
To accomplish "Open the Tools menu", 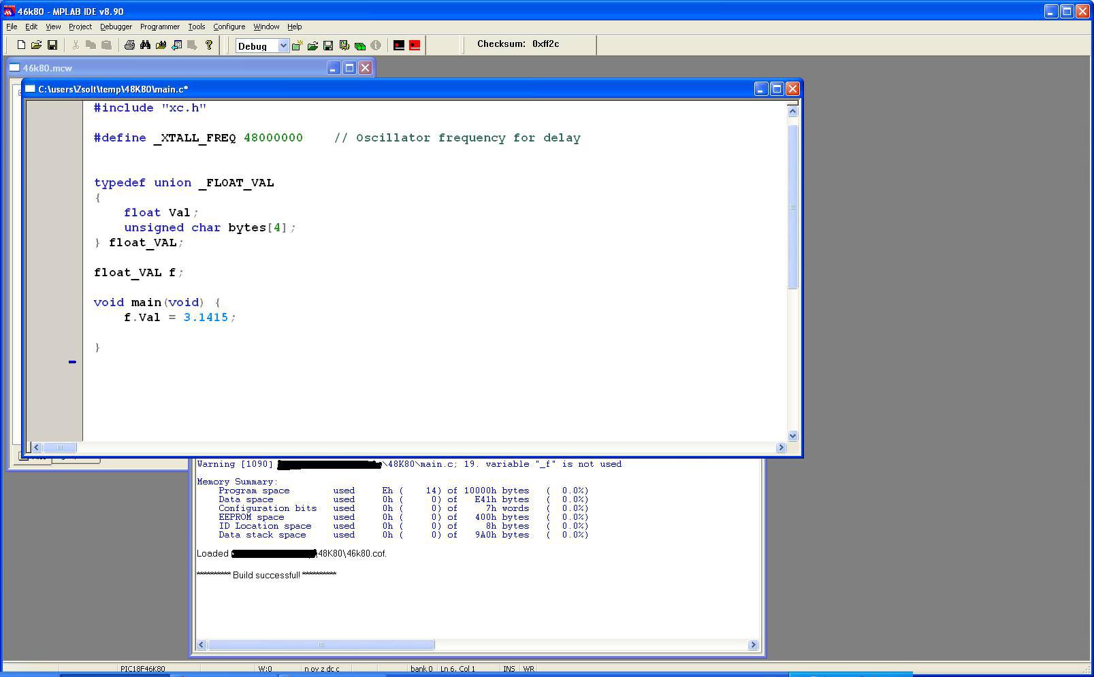I will pos(197,27).
